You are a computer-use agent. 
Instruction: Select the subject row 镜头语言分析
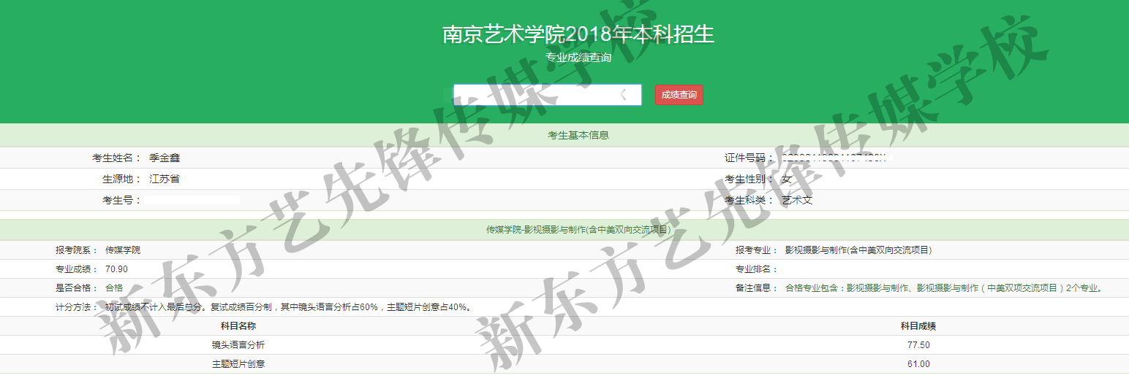pos(238,345)
